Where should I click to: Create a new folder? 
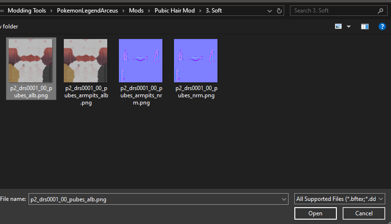(9, 26)
